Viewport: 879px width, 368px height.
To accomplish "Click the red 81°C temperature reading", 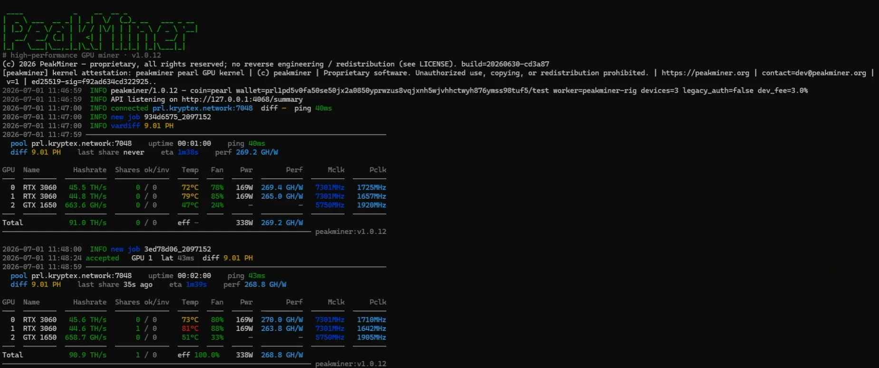I will coord(190,329).
